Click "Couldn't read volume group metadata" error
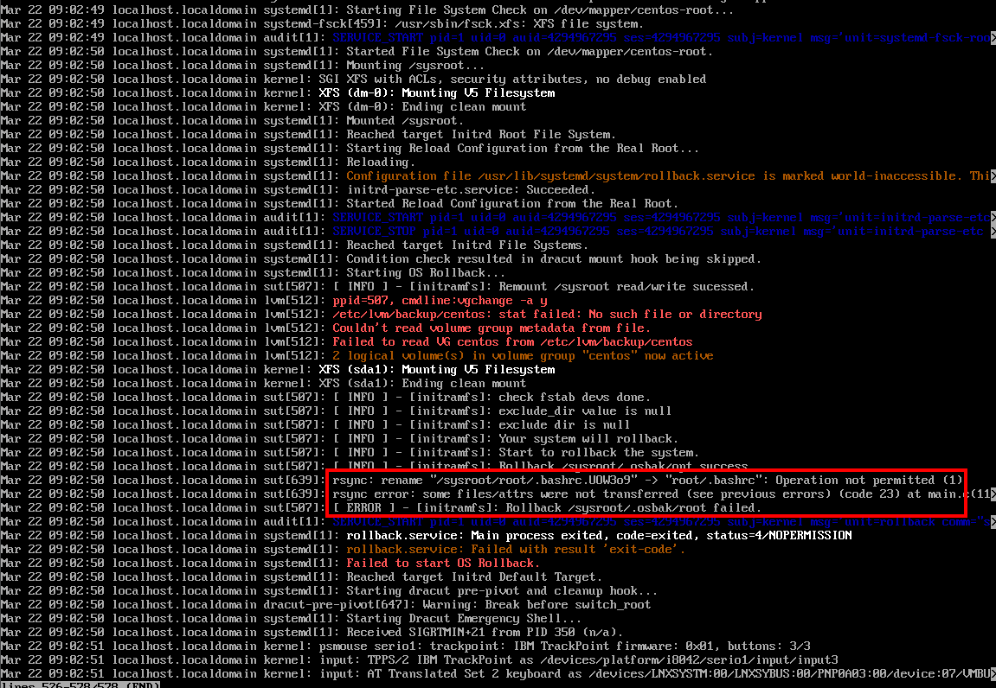Screen dimensions: 996x688 tap(491, 328)
